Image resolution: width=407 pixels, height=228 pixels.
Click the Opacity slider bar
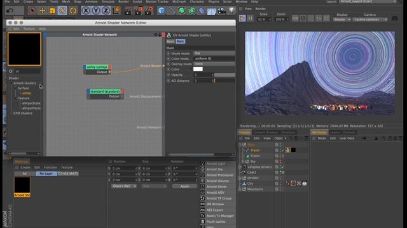click(x=224, y=75)
